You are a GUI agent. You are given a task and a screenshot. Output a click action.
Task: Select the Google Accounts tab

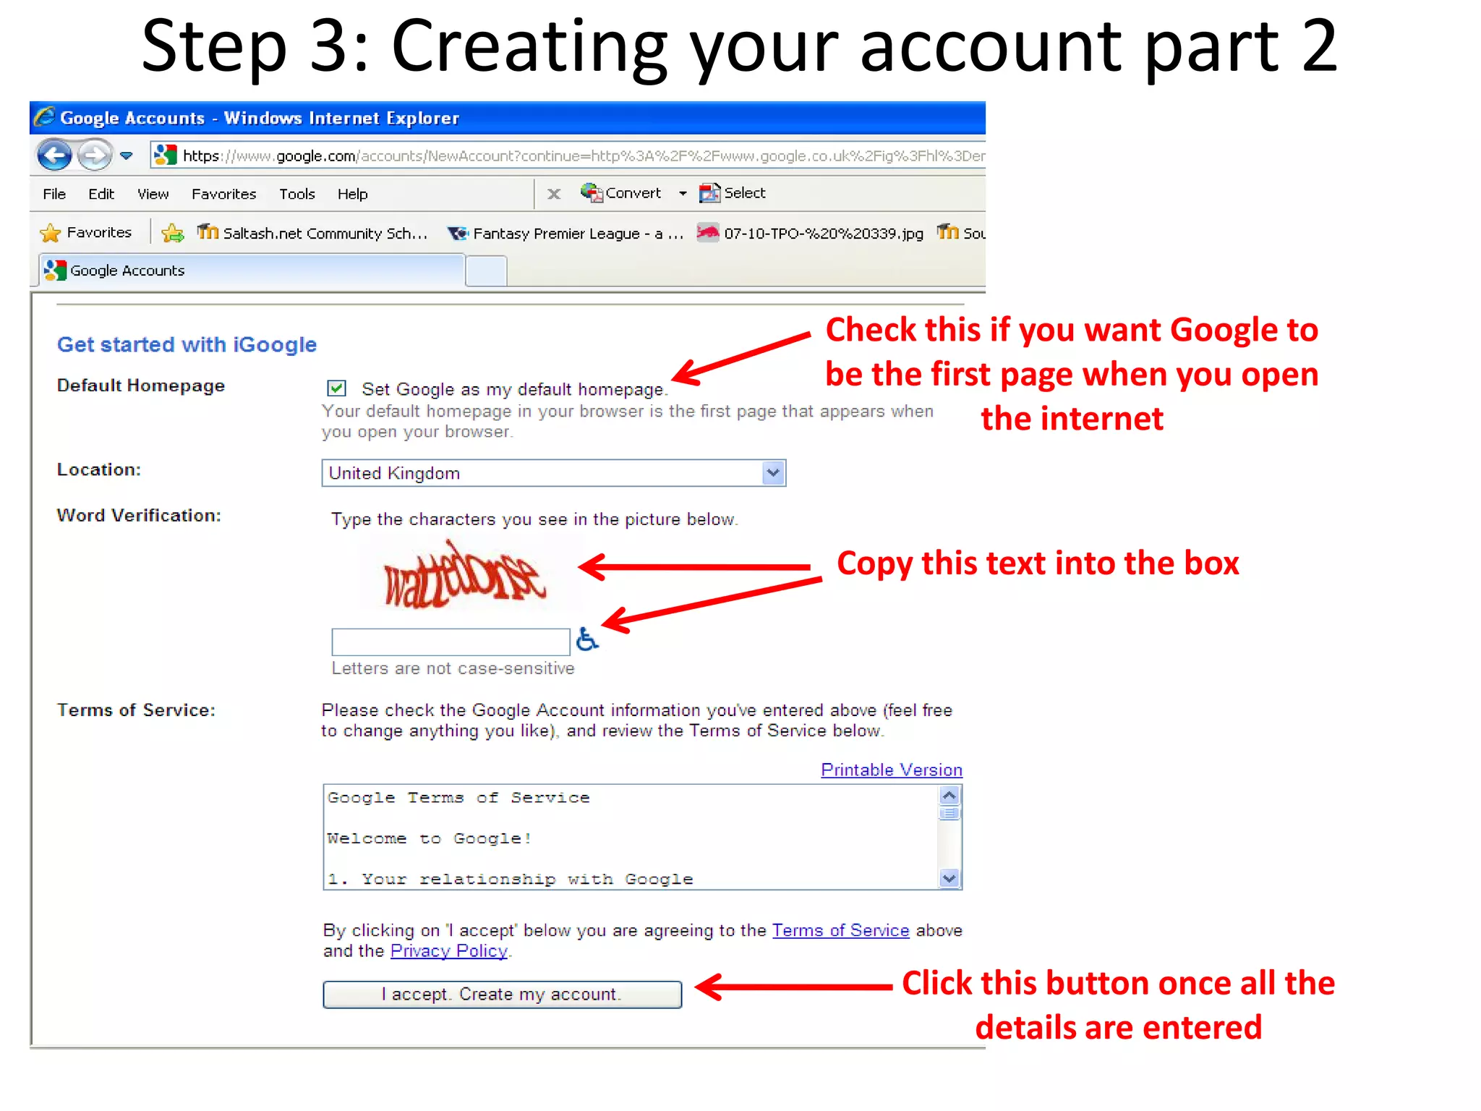(x=252, y=271)
